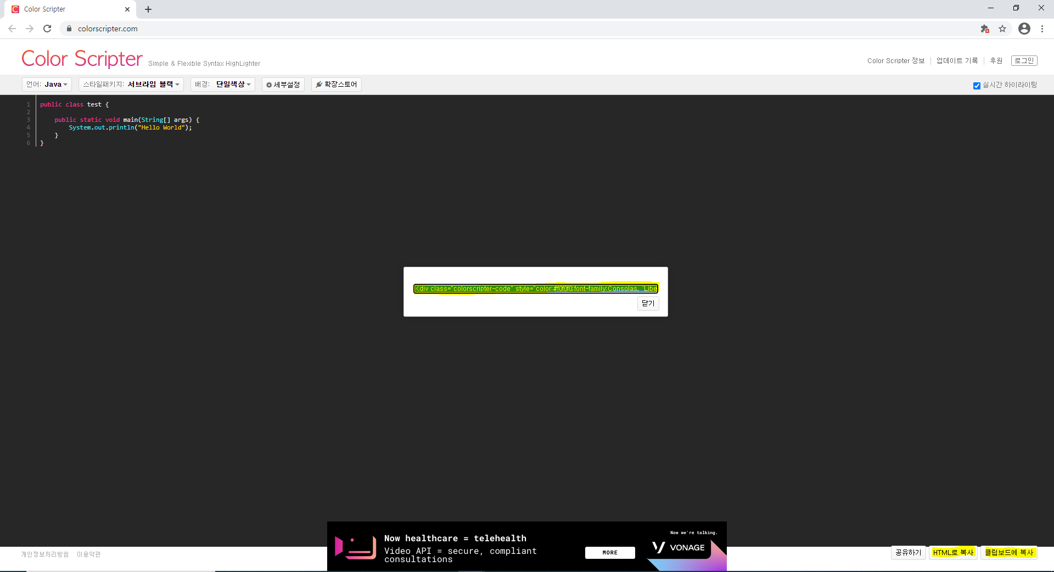The image size is (1054, 572).
Task: Click line number 6 in gutter
Action: (29, 143)
